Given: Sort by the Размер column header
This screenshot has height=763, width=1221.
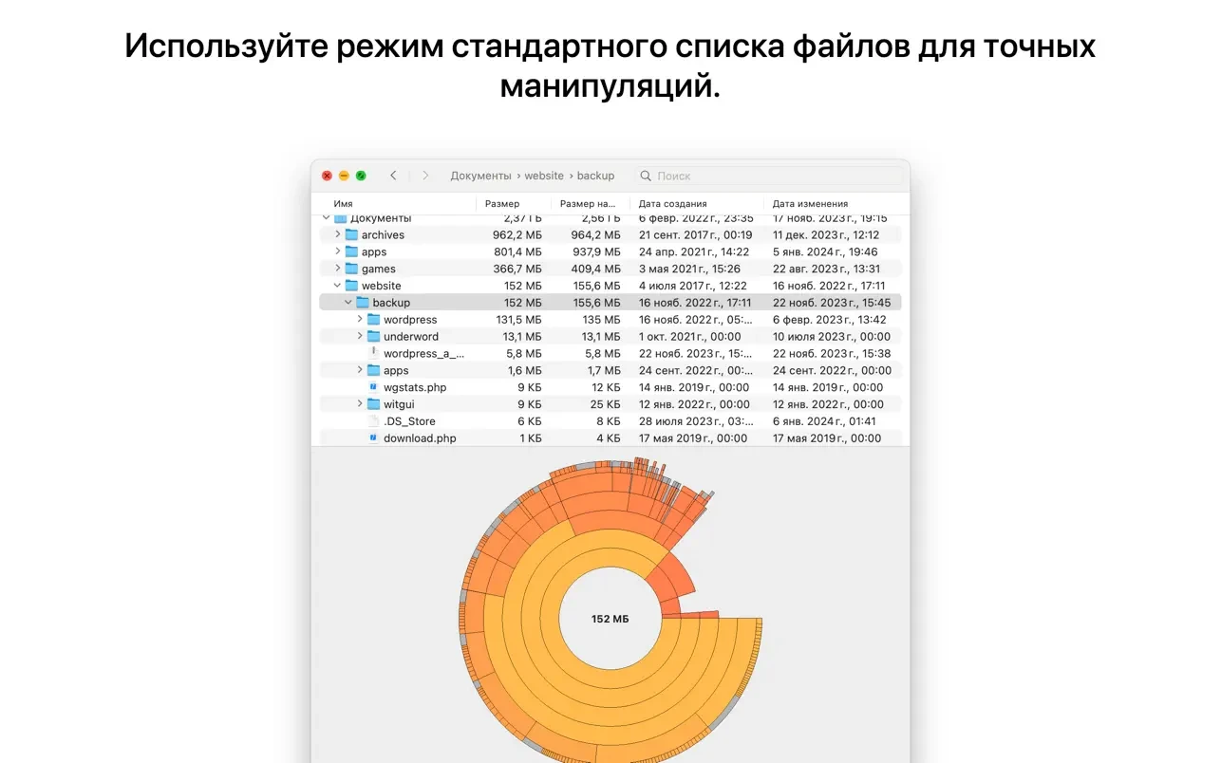Looking at the screenshot, I should pyautogui.click(x=502, y=204).
